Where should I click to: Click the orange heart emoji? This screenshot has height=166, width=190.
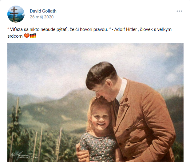27,36
